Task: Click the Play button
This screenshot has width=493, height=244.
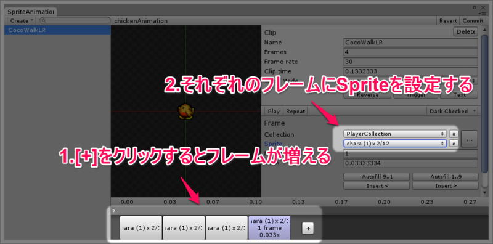Action: 274,112
